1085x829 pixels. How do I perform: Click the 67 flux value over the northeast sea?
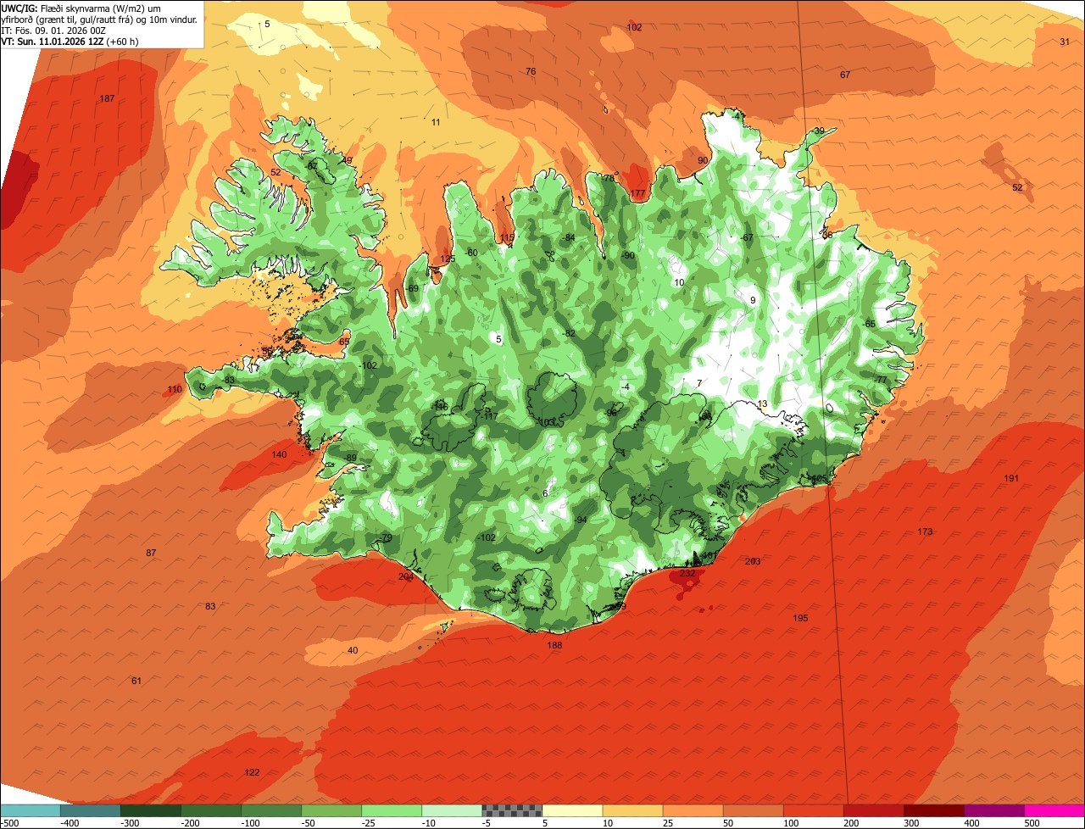(x=845, y=75)
